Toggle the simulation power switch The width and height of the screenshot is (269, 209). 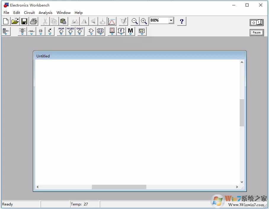tap(257, 22)
